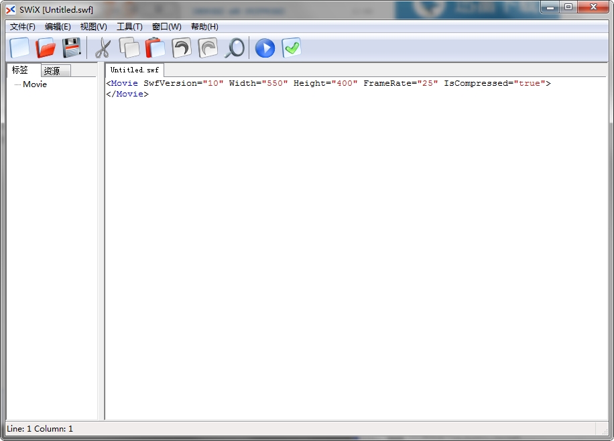This screenshot has width=614, height=441.
Task: Open the 工具(T) menu
Action: pyautogui.click(x=129, y=27)
